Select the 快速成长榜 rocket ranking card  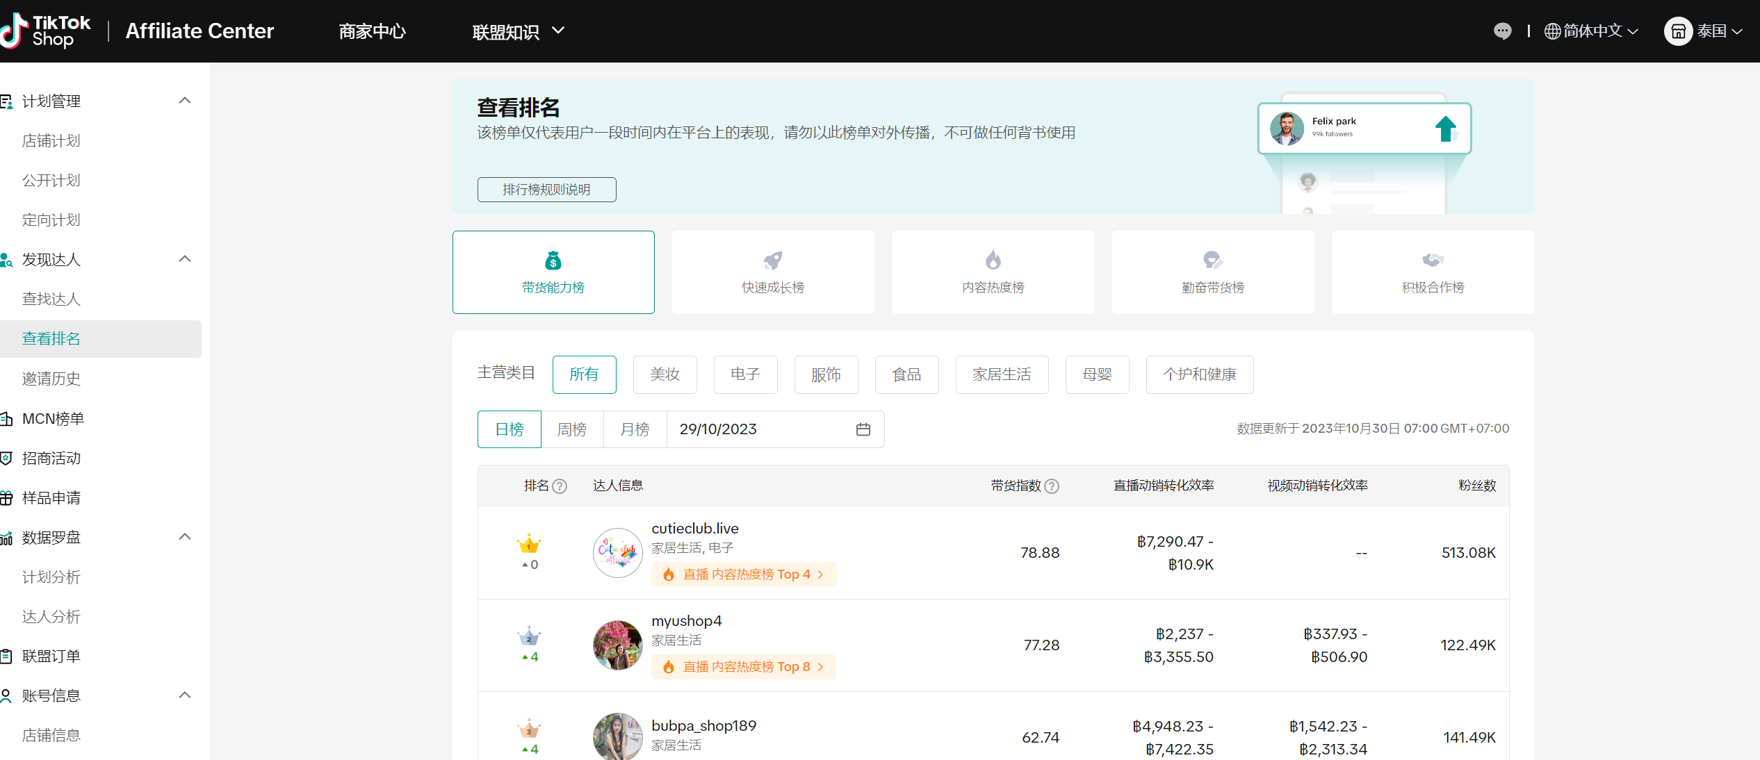773,272
